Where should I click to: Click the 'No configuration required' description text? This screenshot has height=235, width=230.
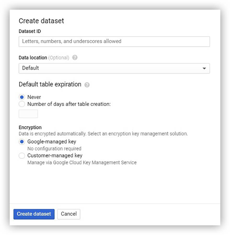(54, 149)
